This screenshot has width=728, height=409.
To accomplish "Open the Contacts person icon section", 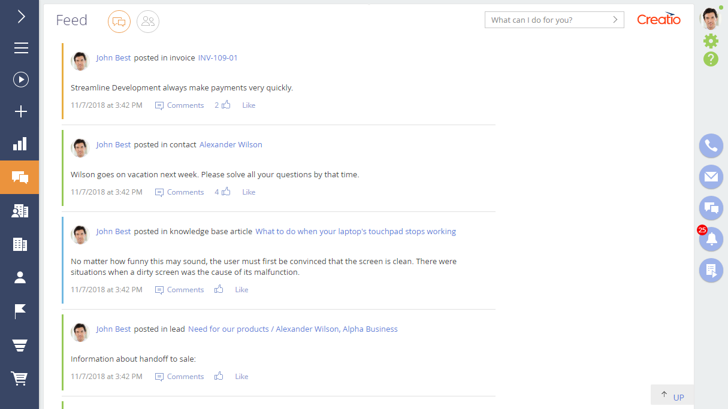I will 20,277.
